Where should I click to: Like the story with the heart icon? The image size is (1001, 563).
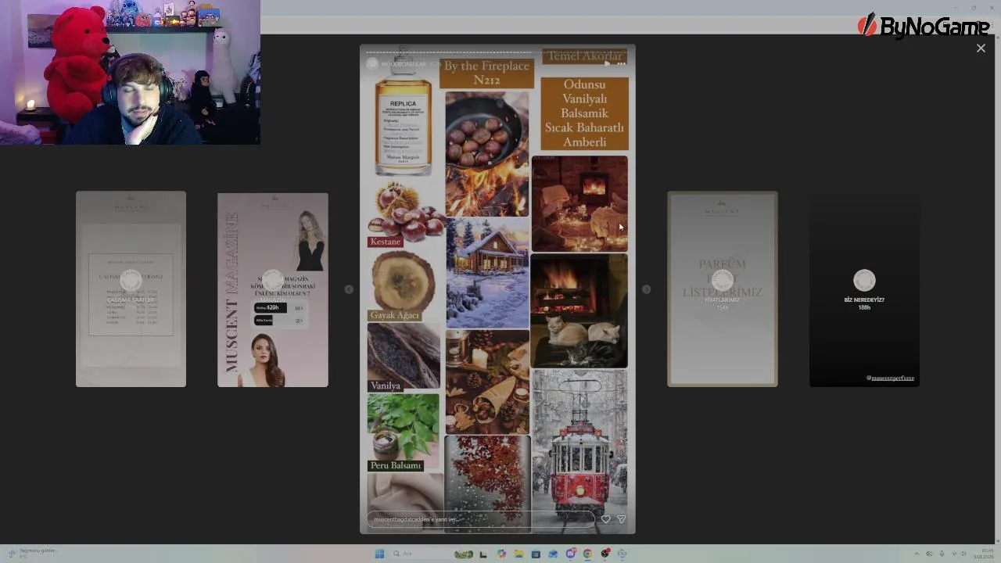click(x=605, y=518)
